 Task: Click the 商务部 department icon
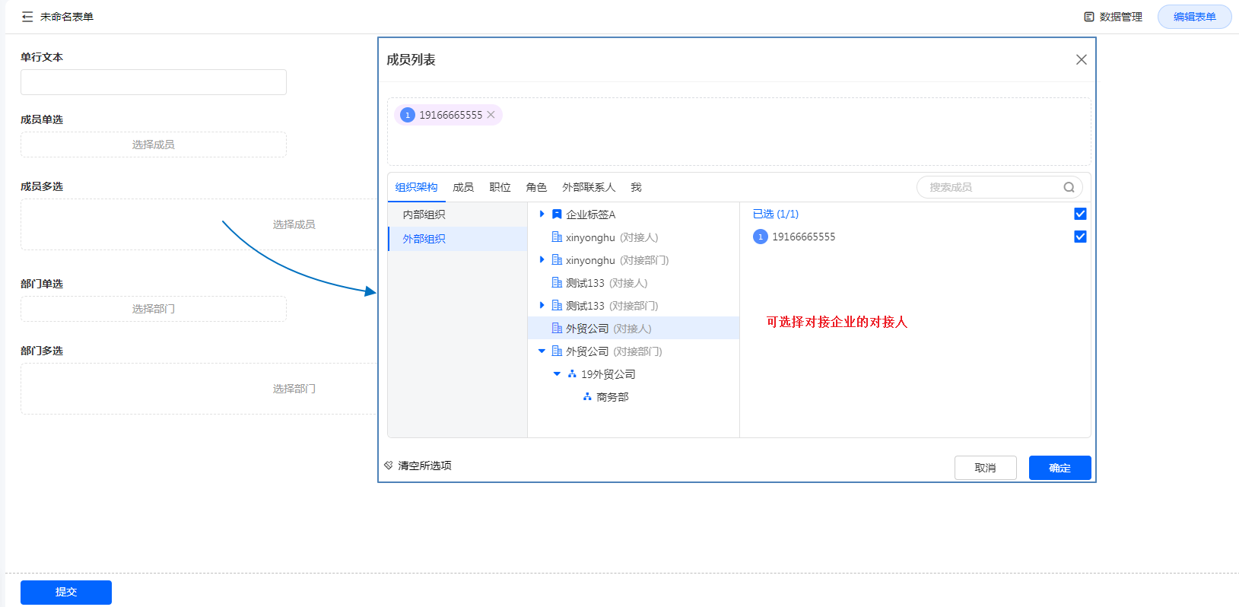[x=587, y=397]
